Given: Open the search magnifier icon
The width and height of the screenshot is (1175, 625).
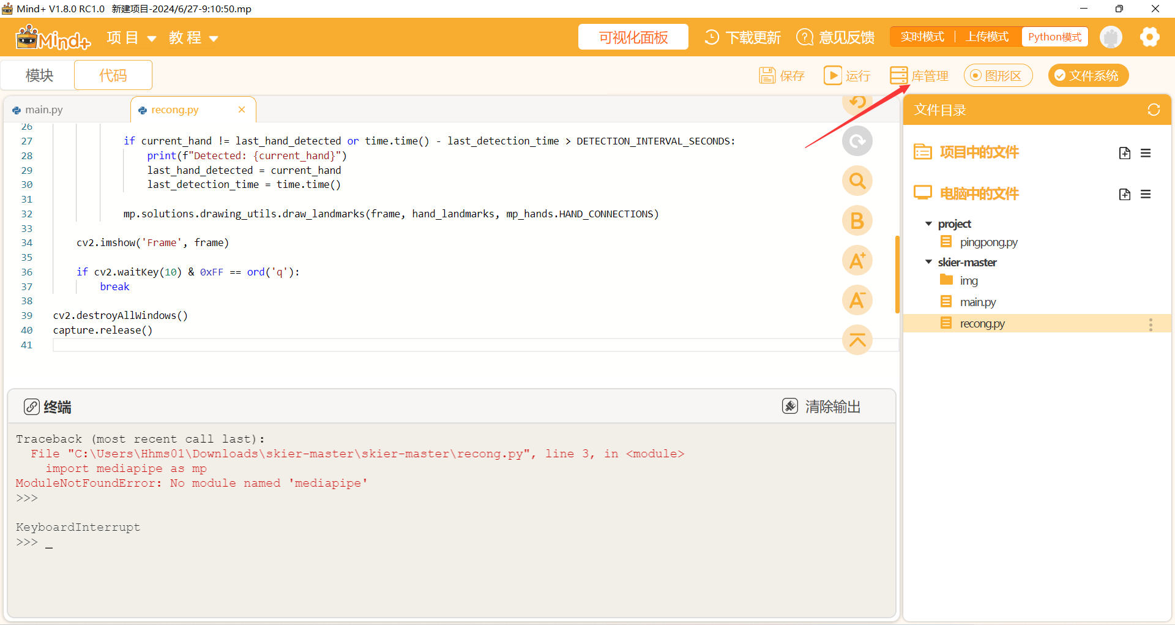Looking at the screenshot, I should coord(857,181).
